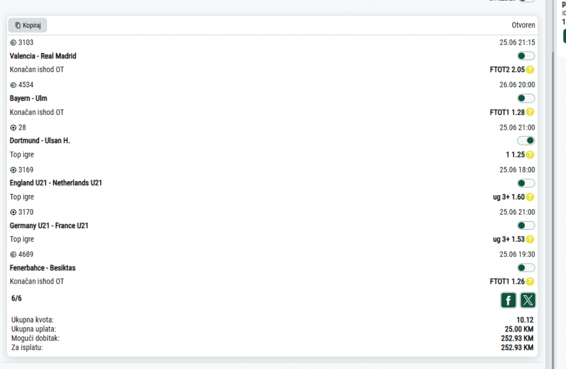566x369 pixels.
Task: Click the basketball icon beside code 3103
Action: pos(14,42)
